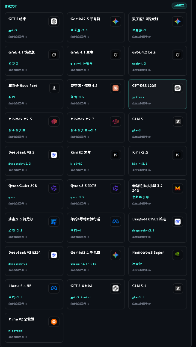Click the Mistral icon on 米斯特拉尔小型 3.2 24B card
The image size is (196, 347).
178,188
